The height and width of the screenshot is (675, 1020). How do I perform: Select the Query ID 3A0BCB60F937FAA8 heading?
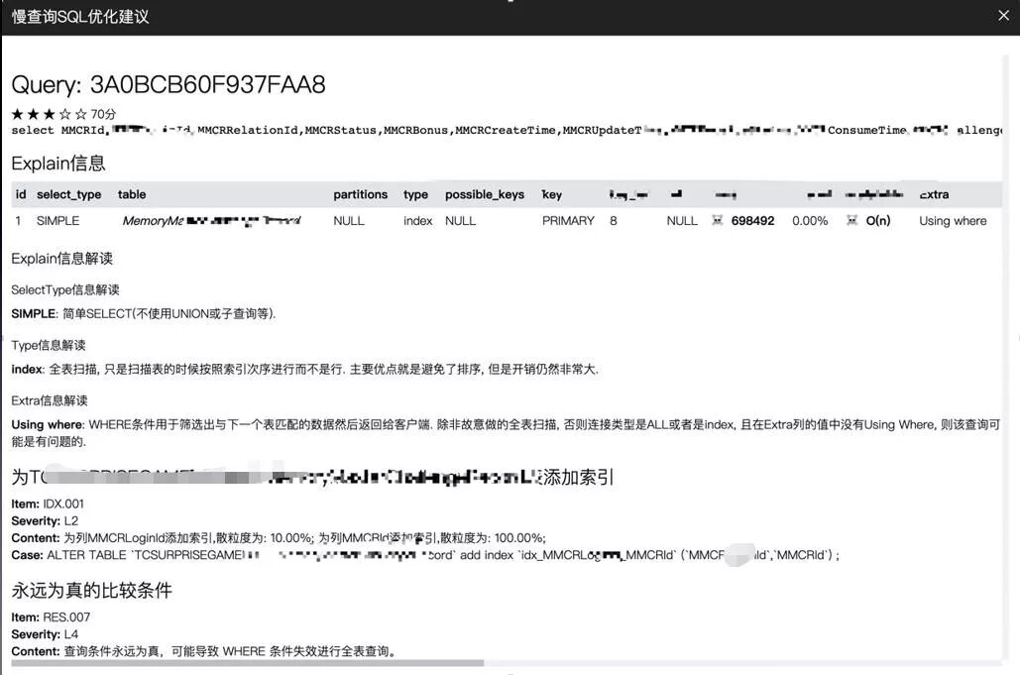pyautogui.click(x=169, y=84)
